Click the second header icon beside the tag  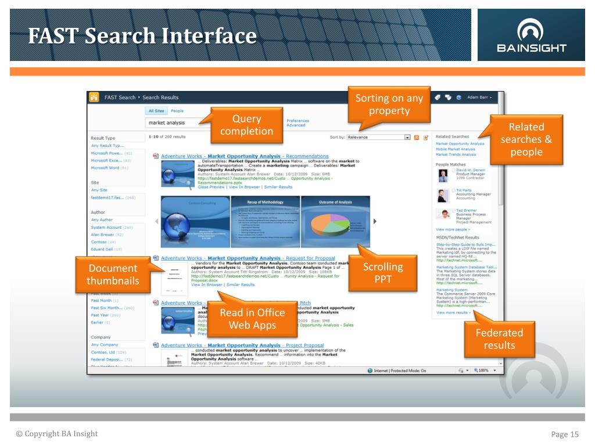[448, 98]
